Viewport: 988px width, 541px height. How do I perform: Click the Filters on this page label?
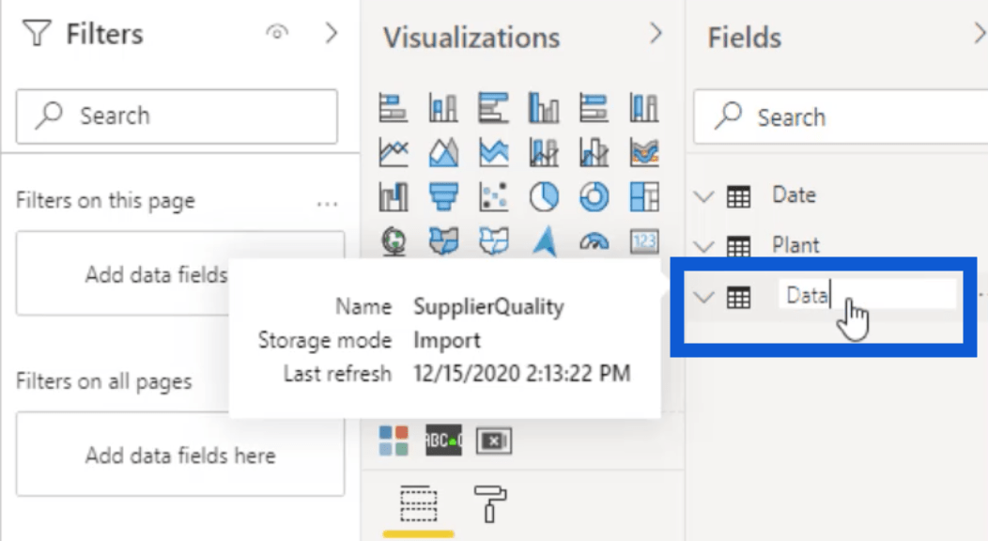pos(105,200)
